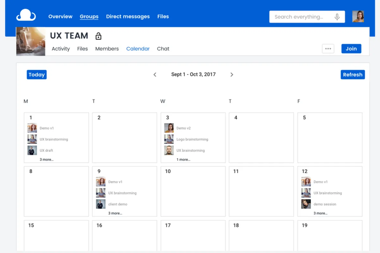Open the client demo event on day 9

click(118, 204)
